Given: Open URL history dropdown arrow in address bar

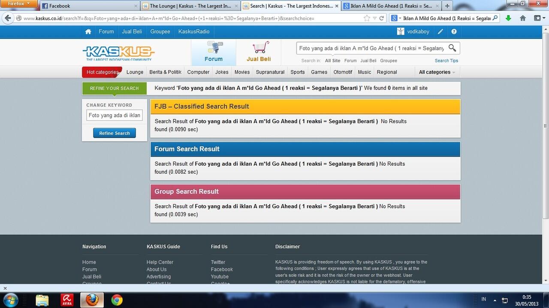Looking at the screenshot, I should (375, 18).
